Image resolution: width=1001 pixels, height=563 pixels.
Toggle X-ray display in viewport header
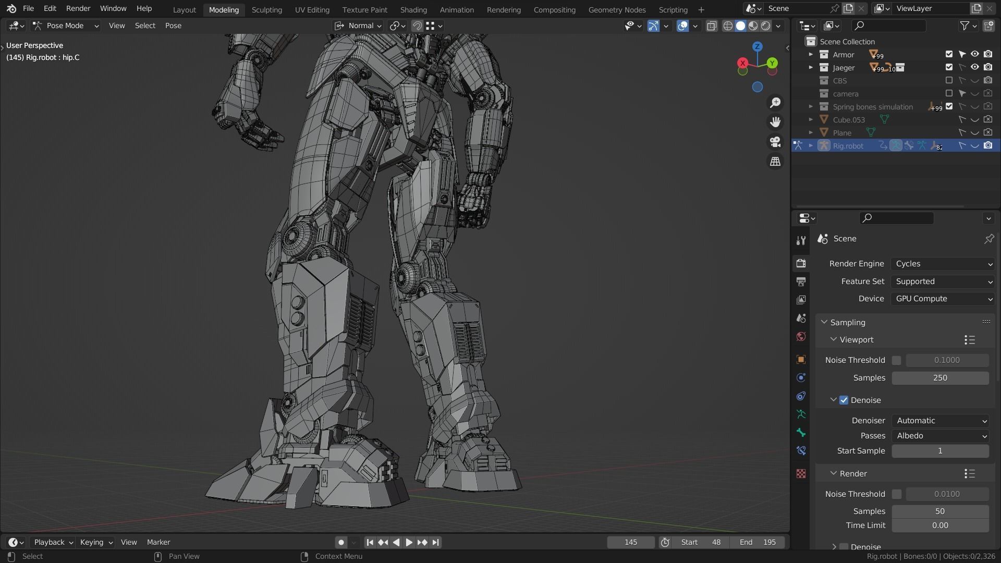coord(712,26)
